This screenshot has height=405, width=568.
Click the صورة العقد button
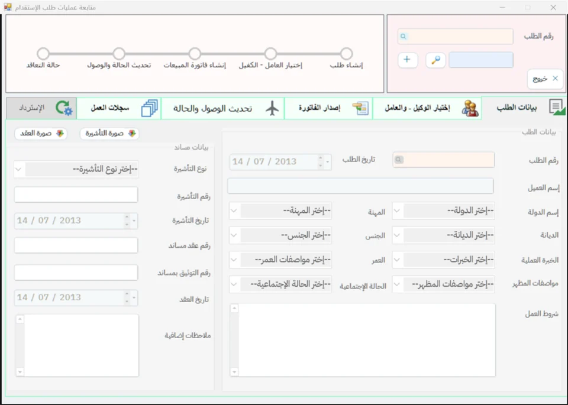(x=41, y=134)
